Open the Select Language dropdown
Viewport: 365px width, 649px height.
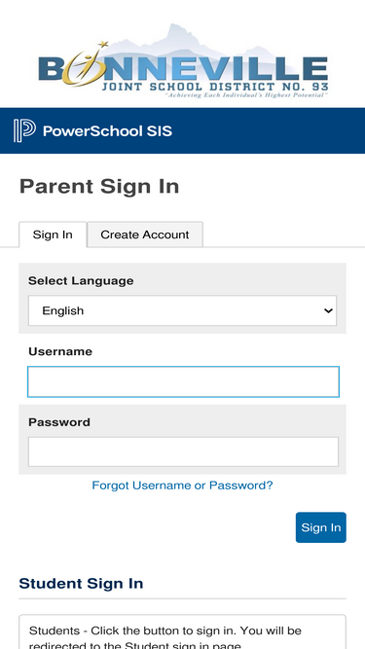[183, 310]
